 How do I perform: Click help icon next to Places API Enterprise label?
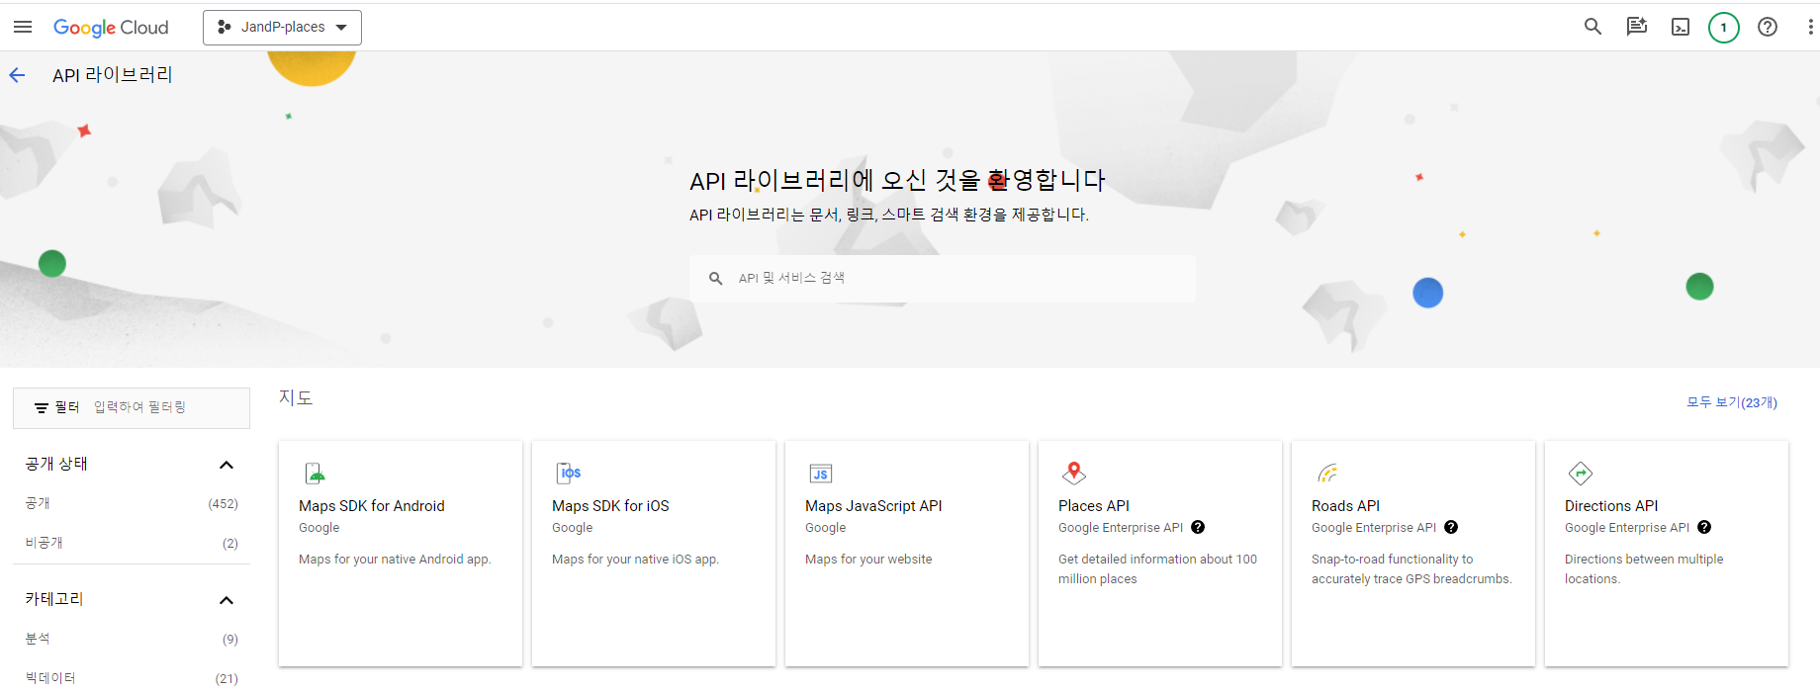coord(1198,527)
